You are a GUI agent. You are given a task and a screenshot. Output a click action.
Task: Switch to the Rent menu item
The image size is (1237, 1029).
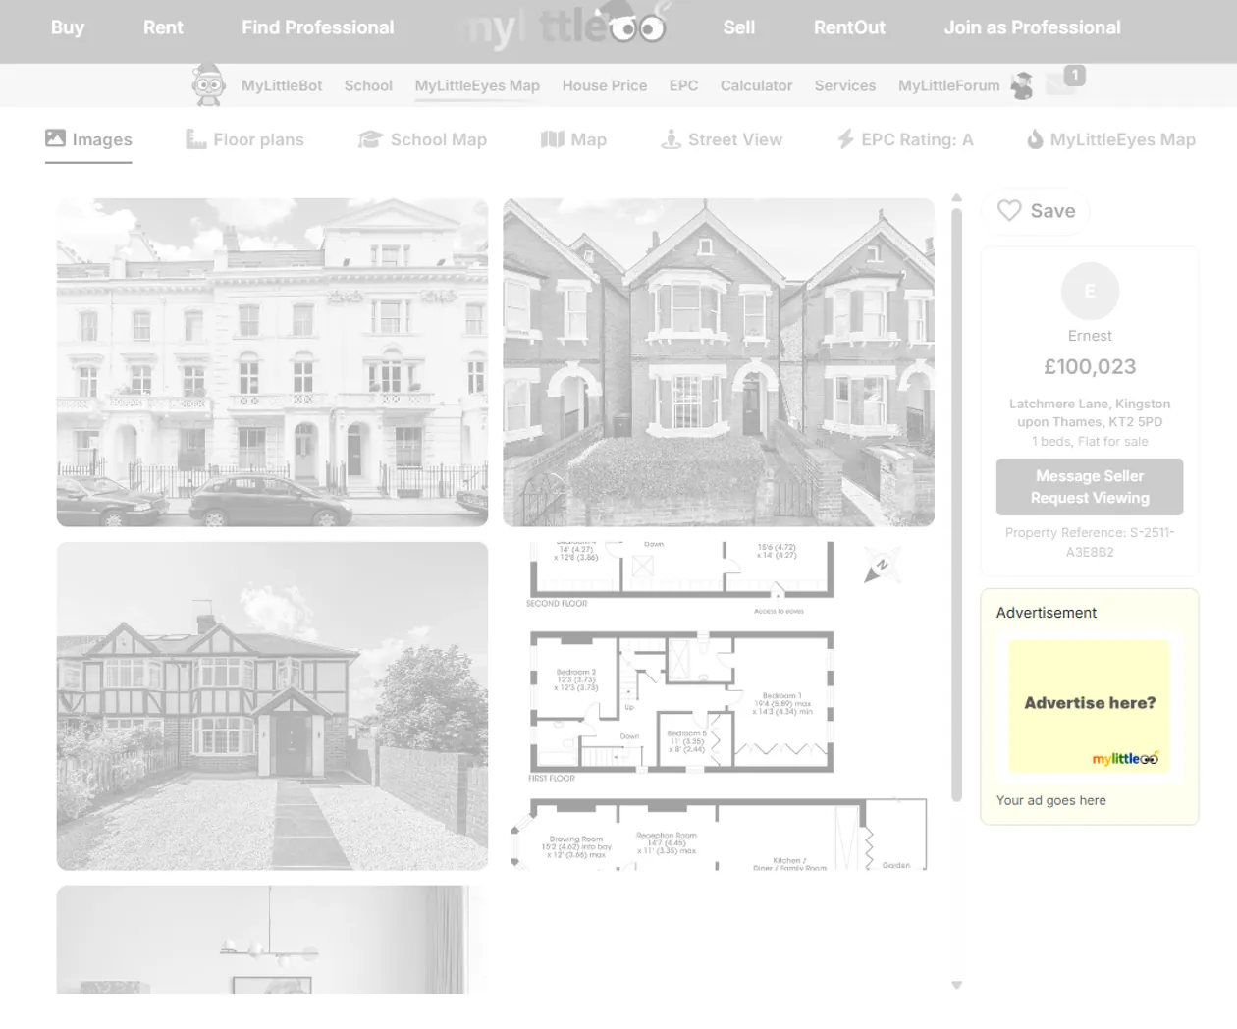(163, 27)
